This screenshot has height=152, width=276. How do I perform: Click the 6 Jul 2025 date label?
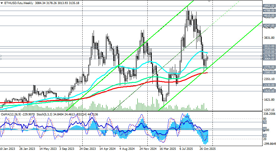tap(187, 149)
